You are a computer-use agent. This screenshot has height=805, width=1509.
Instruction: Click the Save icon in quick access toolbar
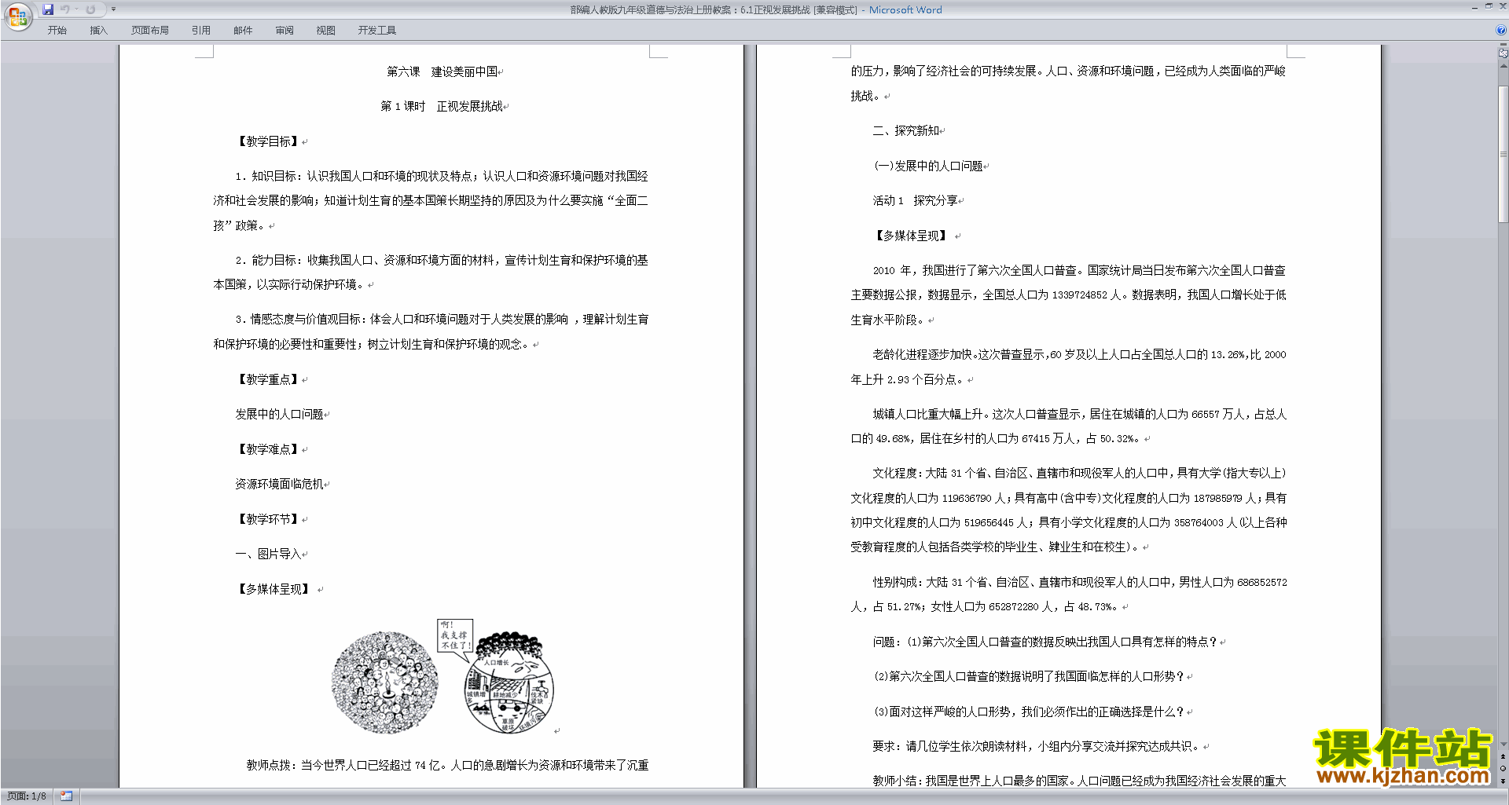[x=48, y=9]
